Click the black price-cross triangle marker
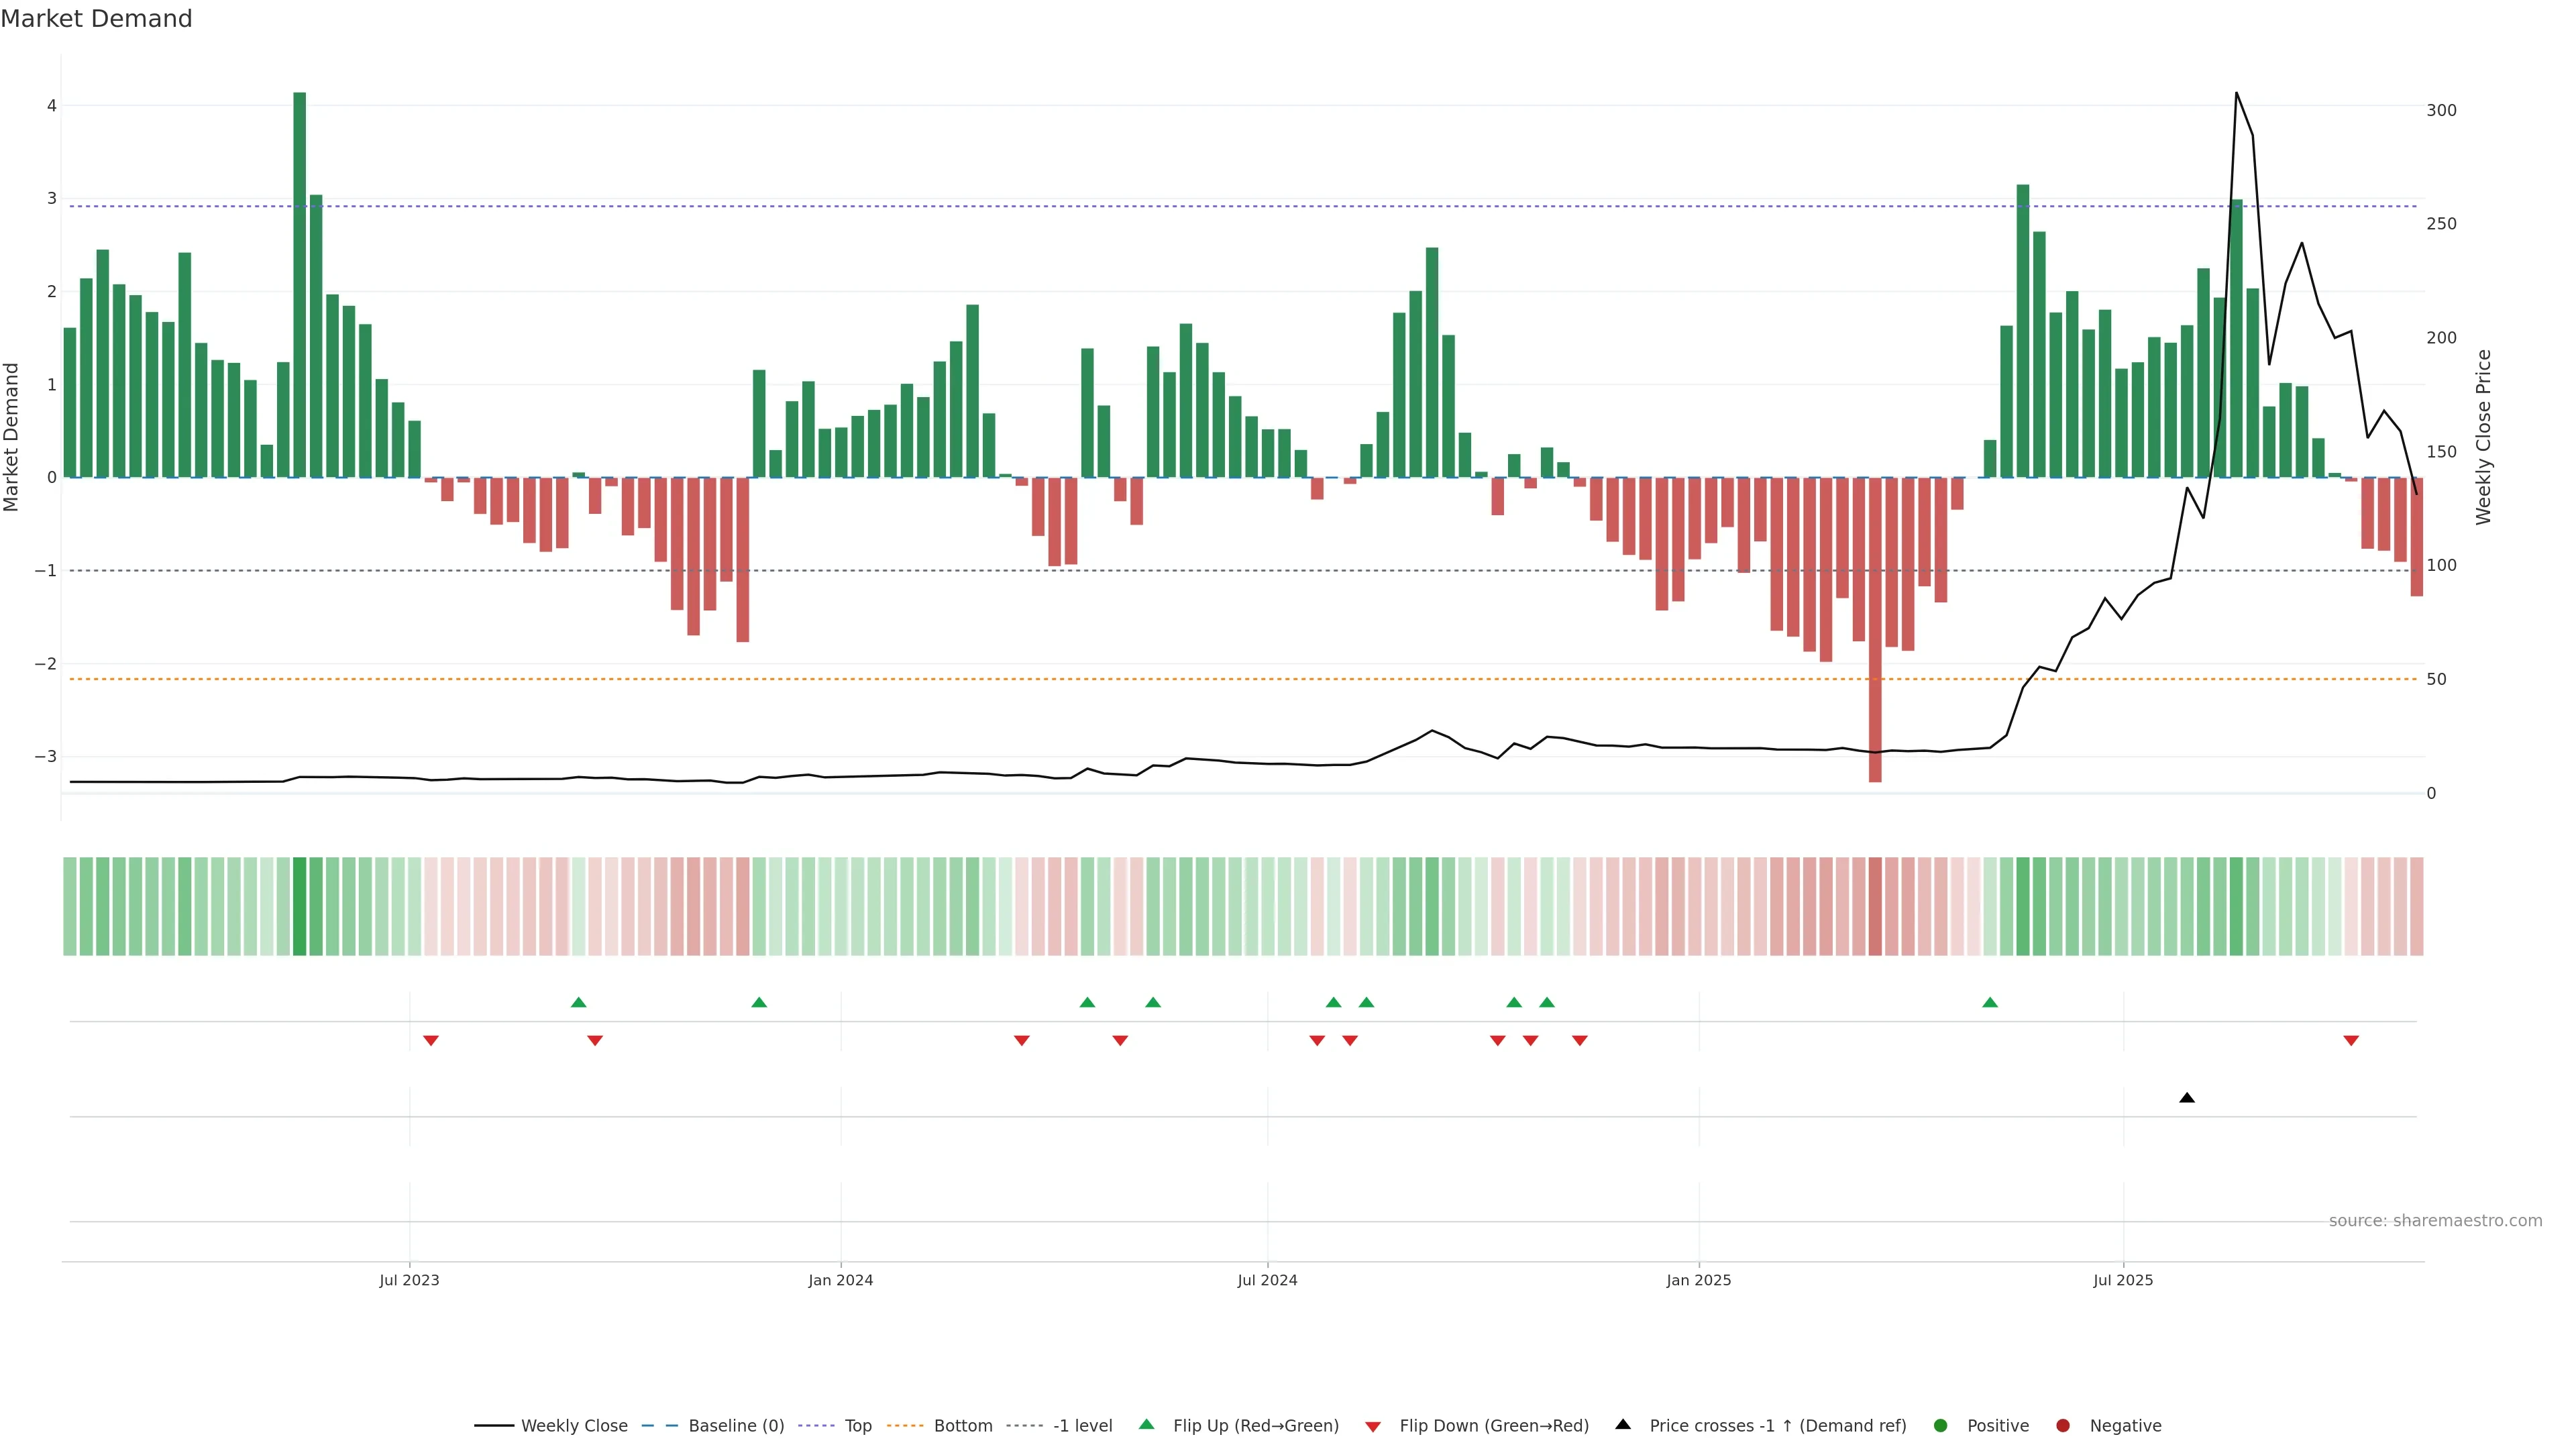This screenshot has width=2576, height=1449. 2186,1098
